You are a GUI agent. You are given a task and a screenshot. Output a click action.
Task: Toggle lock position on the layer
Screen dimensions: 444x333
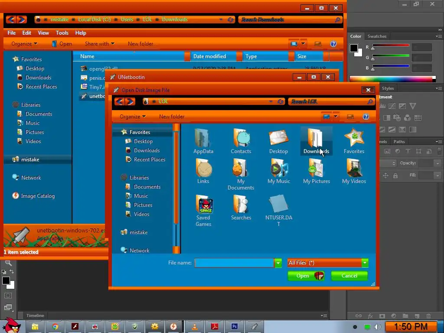pos(385,176)
